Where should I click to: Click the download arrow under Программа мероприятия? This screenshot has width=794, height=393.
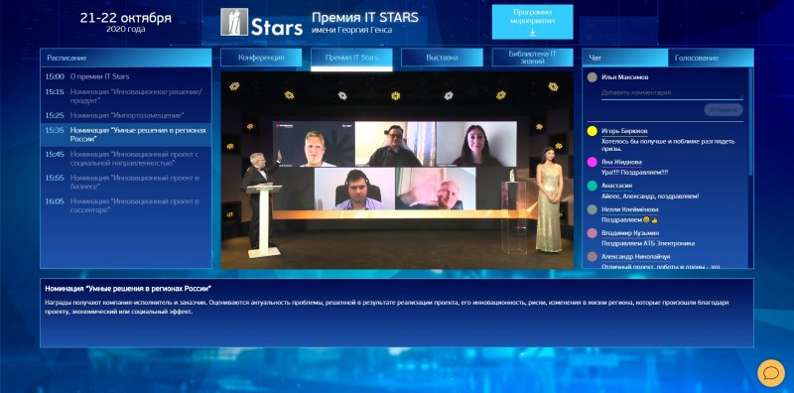coord(532,32)
